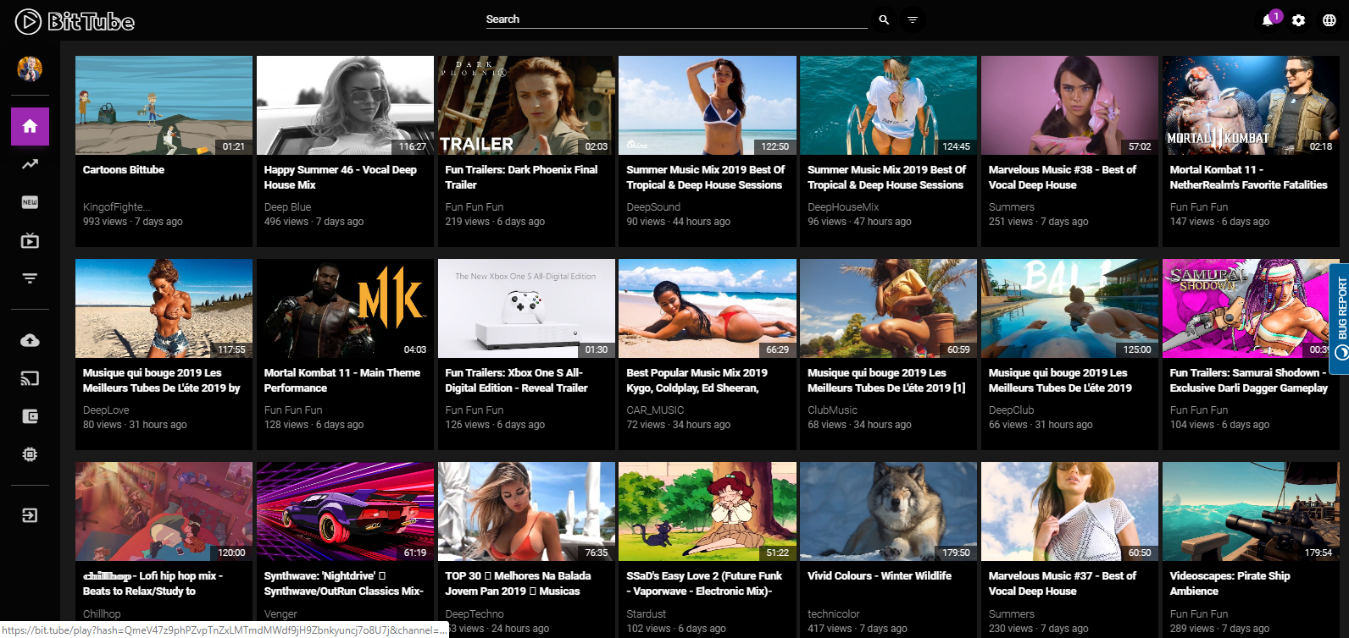Visit the 'DeepClub' channel
The width and height of the screenshot is (1349, 638).
pyautogui.click(x=1012, y=410)
